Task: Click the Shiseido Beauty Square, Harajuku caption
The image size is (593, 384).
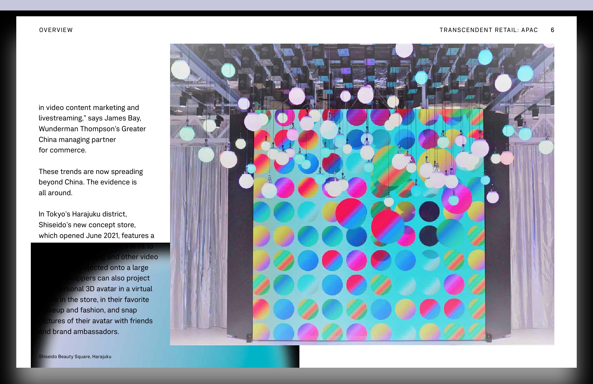Action: pyautogui.click(x=75, y=356)
